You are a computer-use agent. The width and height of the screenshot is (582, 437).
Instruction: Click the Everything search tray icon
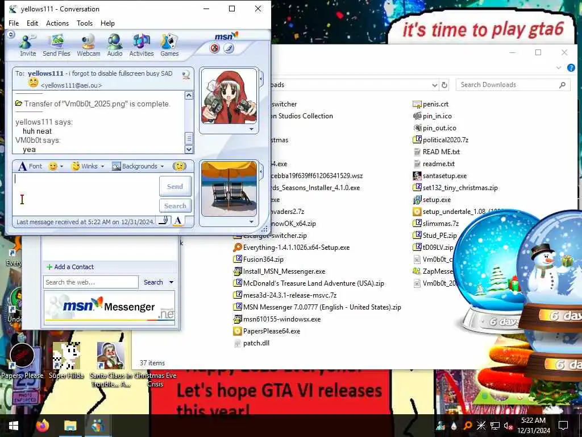[467, 426]
